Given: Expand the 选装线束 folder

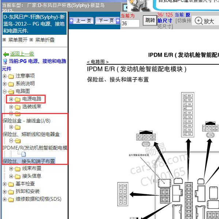Looking at the screenshot, I should [x=11, y=107].
